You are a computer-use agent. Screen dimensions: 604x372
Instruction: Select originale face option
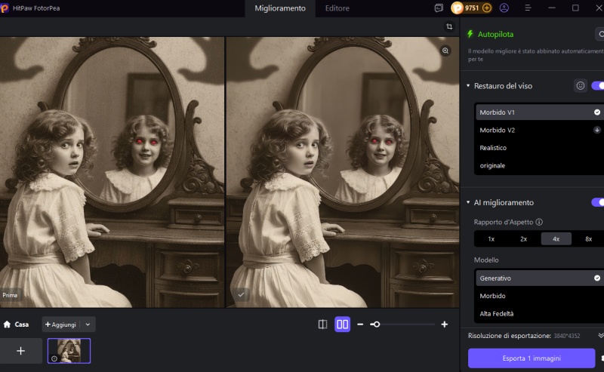click(x=539, y=165)
